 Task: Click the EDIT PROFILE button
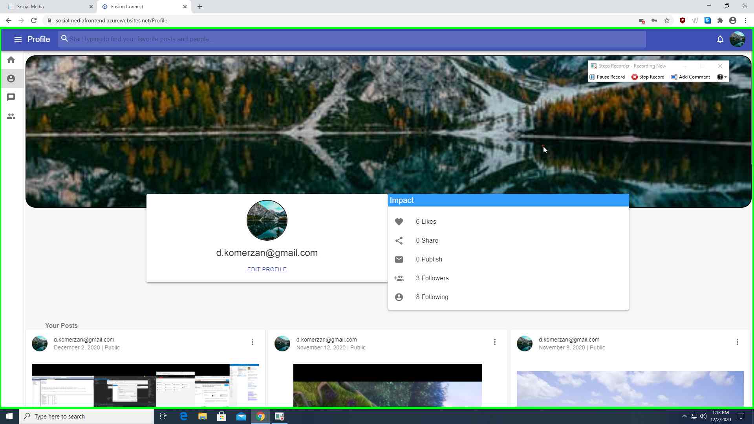pyautogui.click(x=267, y=269)
